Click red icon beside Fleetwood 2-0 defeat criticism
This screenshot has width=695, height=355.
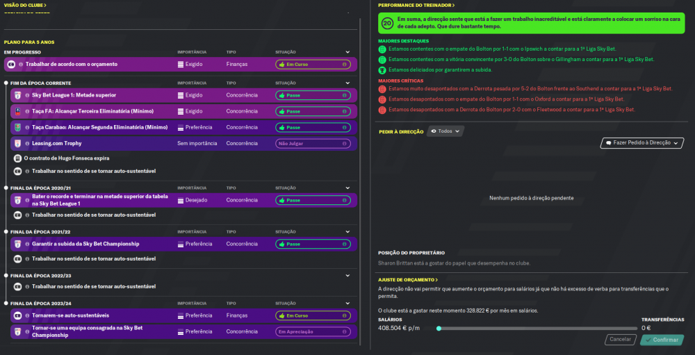coord(382,110)
